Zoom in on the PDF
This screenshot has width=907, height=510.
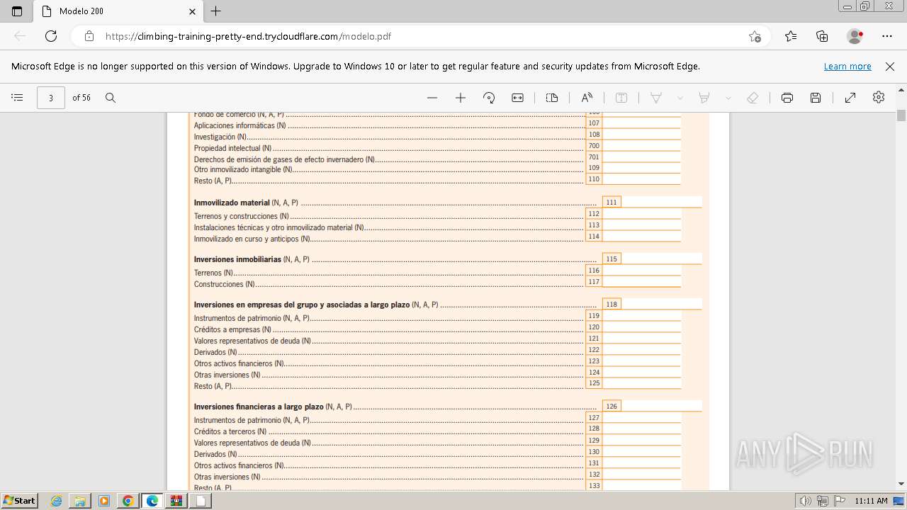[461, 98]
